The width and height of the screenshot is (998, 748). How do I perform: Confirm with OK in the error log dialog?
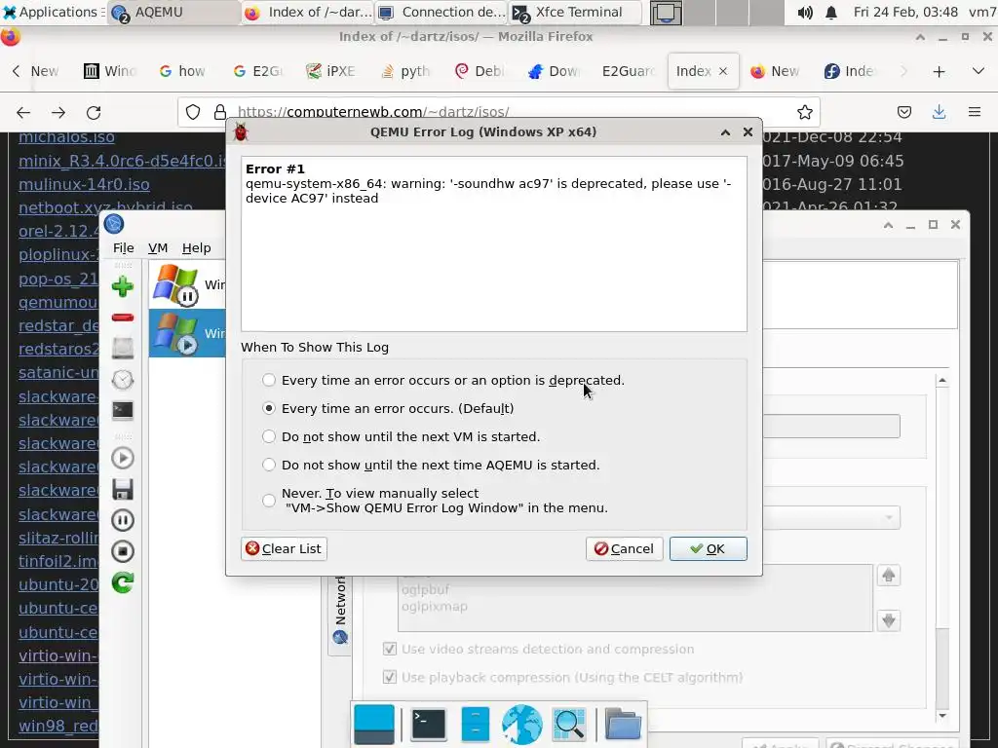[708, 549]
